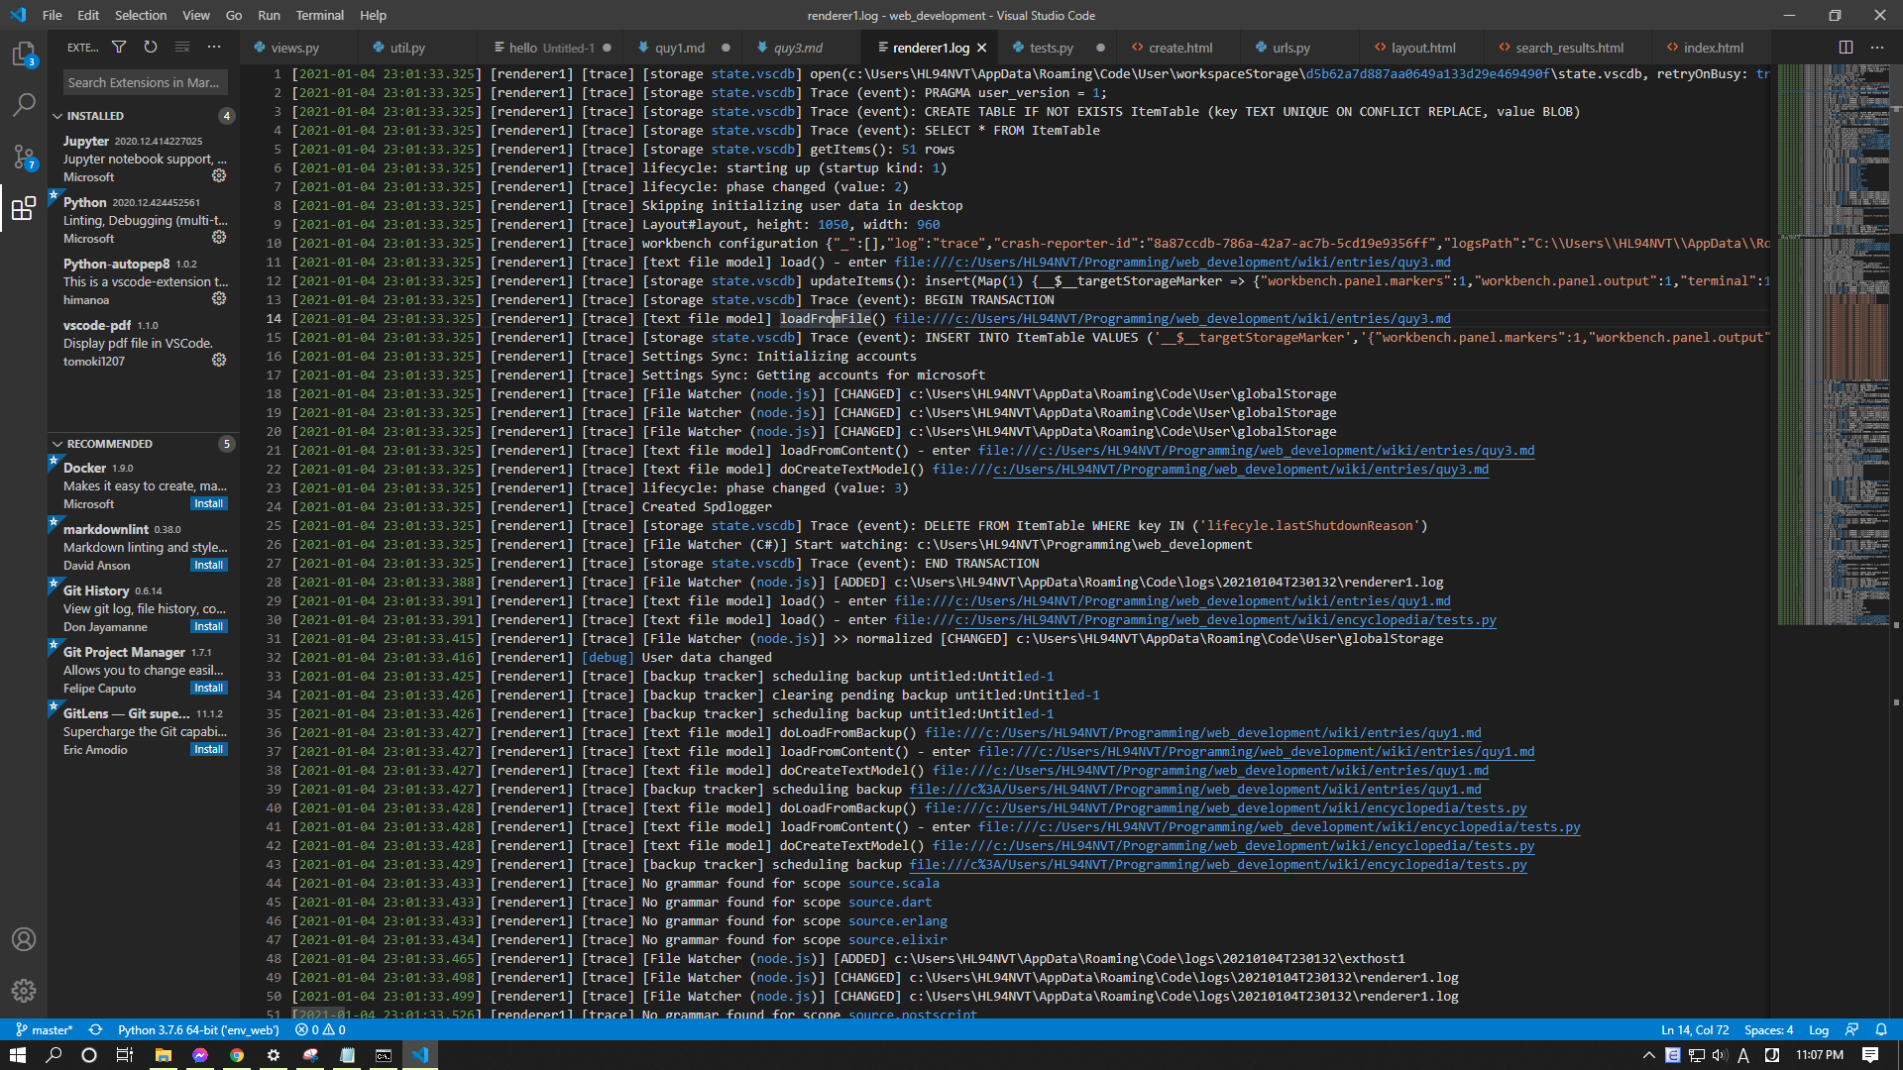Open the Python-autopep8 manage gear

click(219, 298)
